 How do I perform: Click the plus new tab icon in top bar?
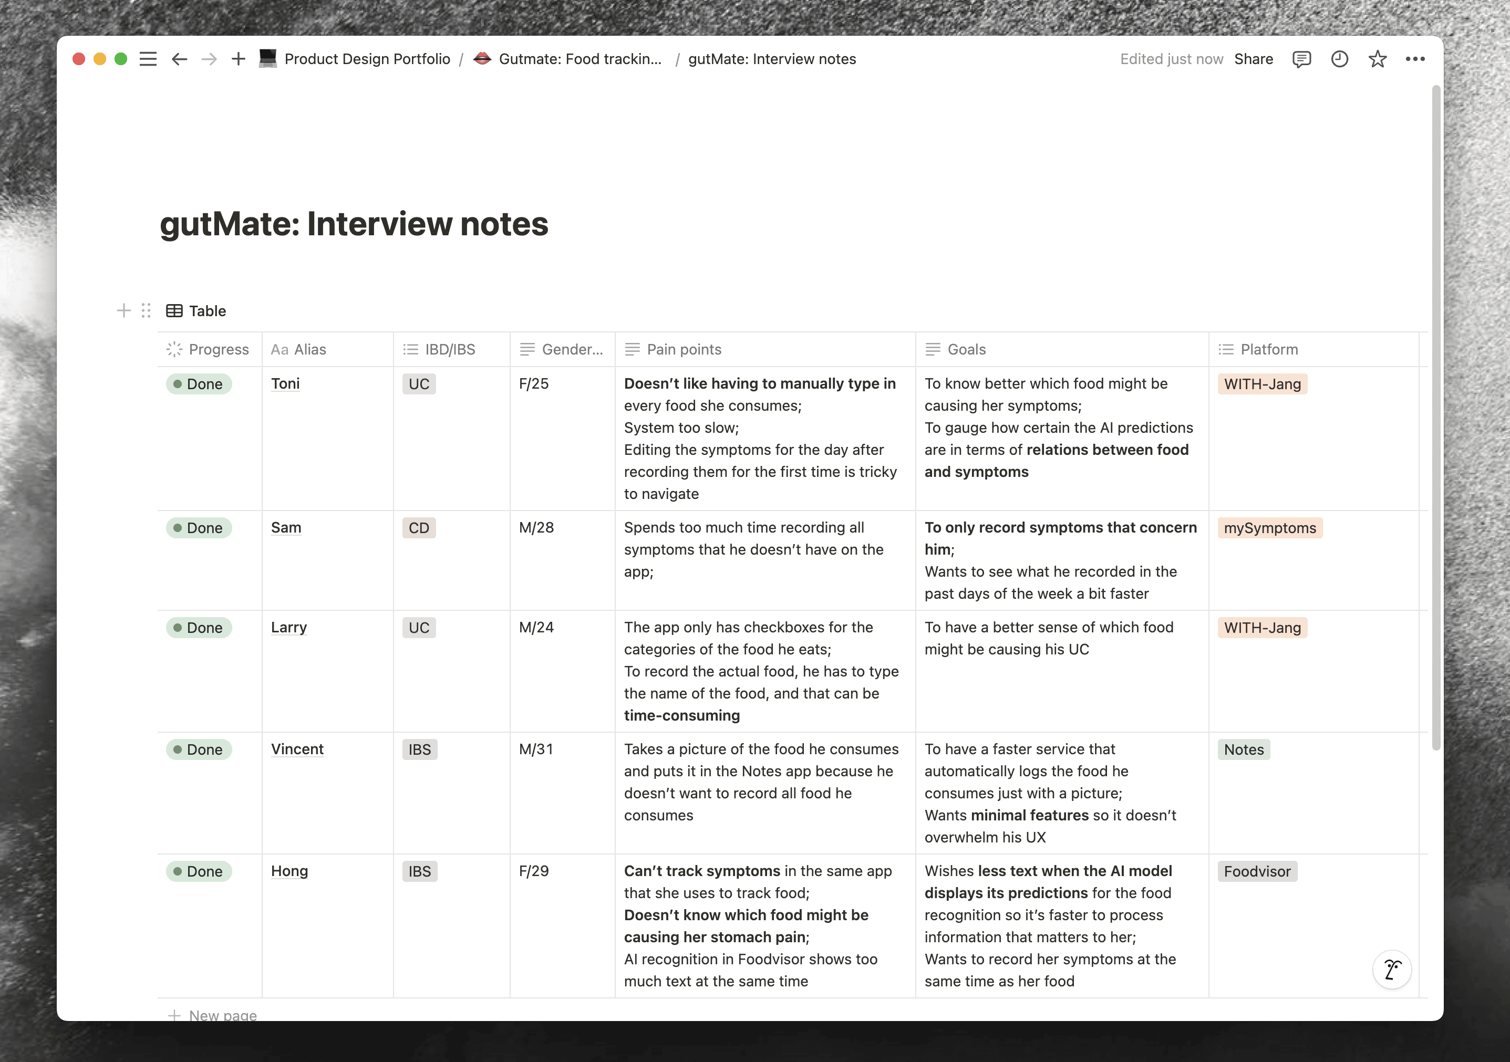pyautogui.click(x=238, y=59)
